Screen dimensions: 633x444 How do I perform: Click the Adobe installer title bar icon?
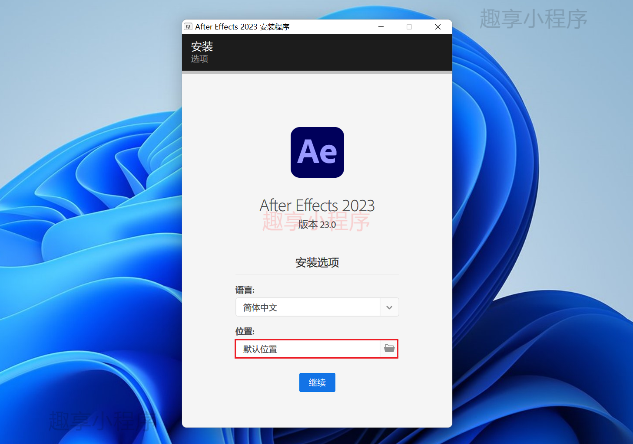pyautogui.click(x=188, y=27)
